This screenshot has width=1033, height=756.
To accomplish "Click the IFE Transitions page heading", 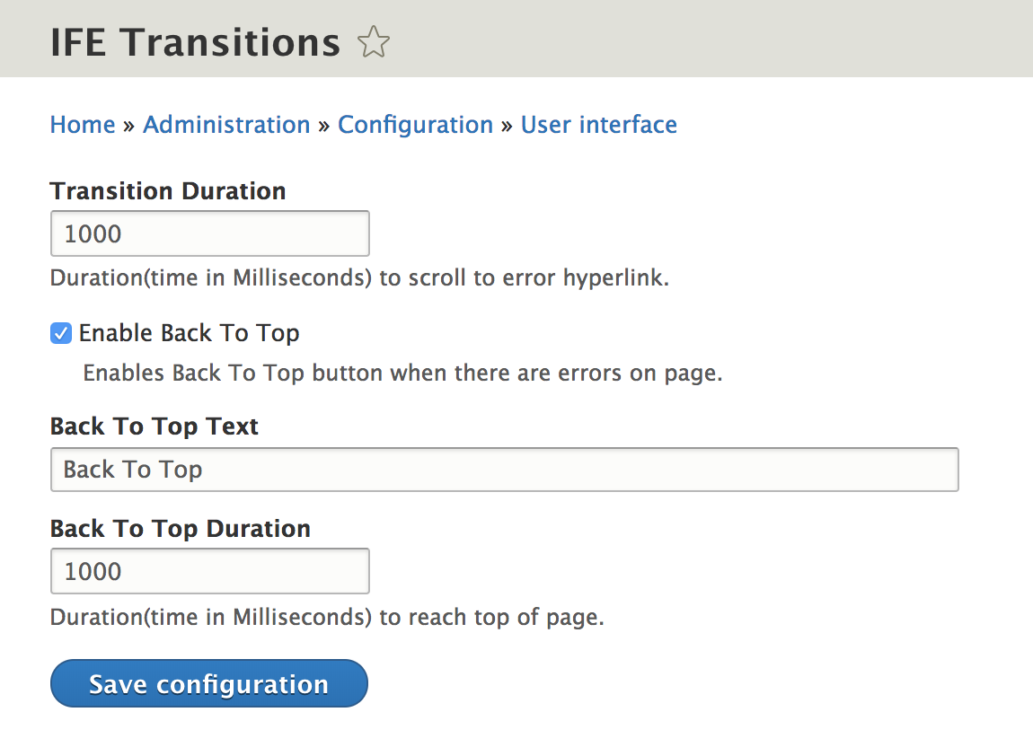I will (196, 42).
